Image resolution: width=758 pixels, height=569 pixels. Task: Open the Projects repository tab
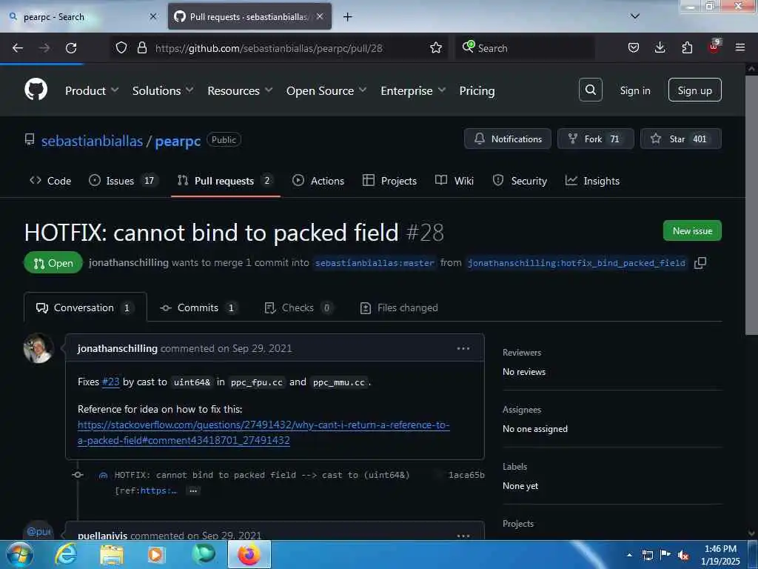point(389,181)
